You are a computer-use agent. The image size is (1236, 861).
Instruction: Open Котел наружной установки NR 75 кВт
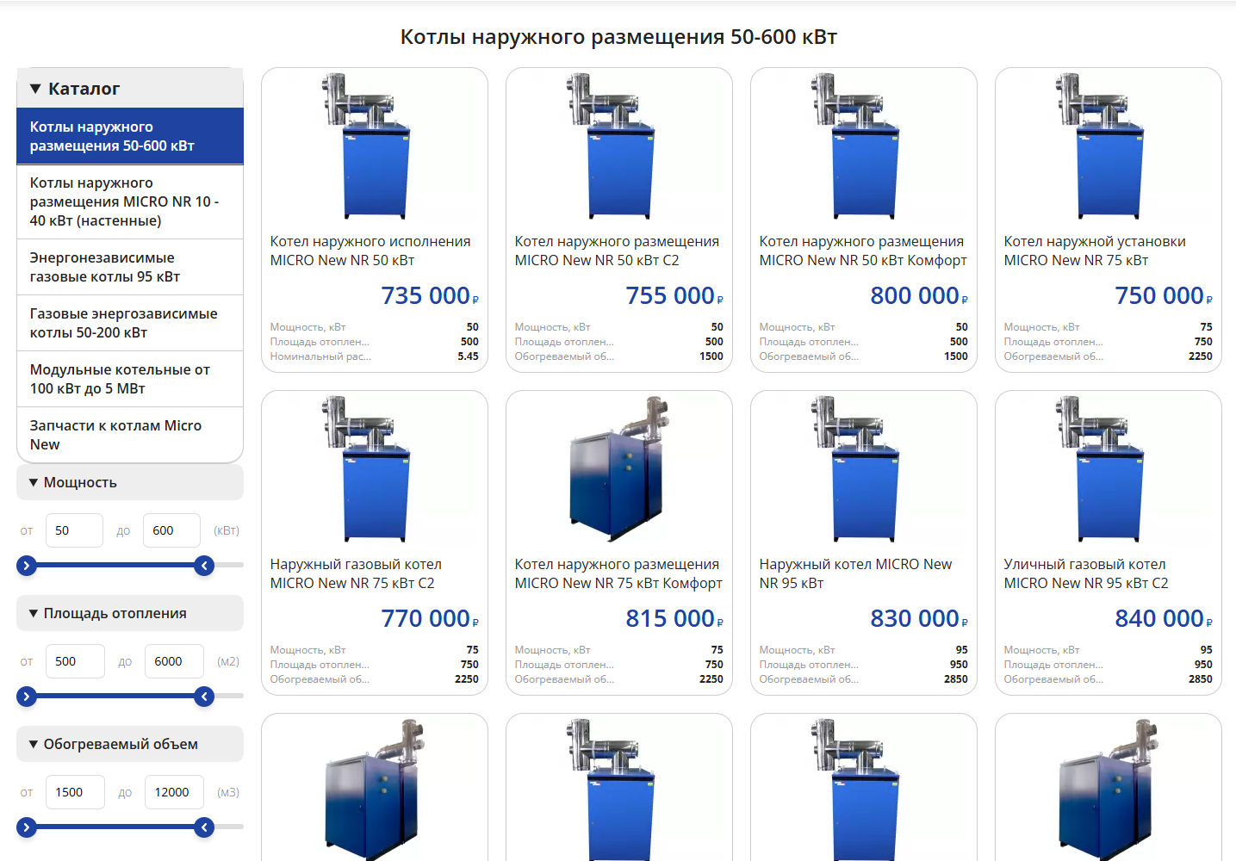pyautogui.click(x=1095, y=251)
